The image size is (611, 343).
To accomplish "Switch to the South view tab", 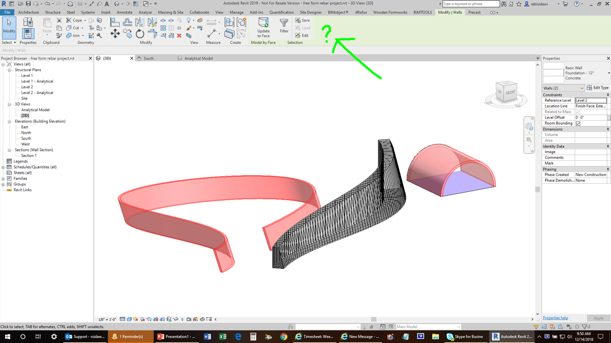I will tap(148, 58).
